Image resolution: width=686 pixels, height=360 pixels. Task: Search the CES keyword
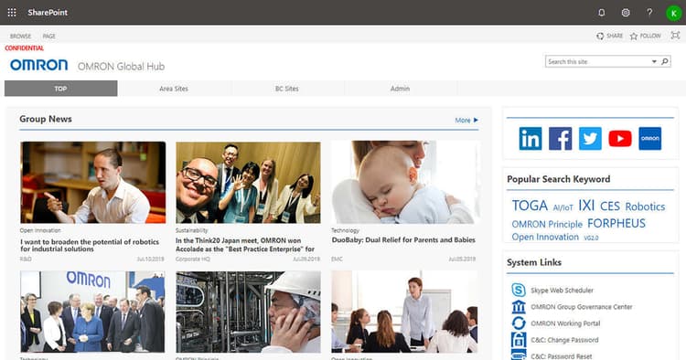tap(610, 206)
